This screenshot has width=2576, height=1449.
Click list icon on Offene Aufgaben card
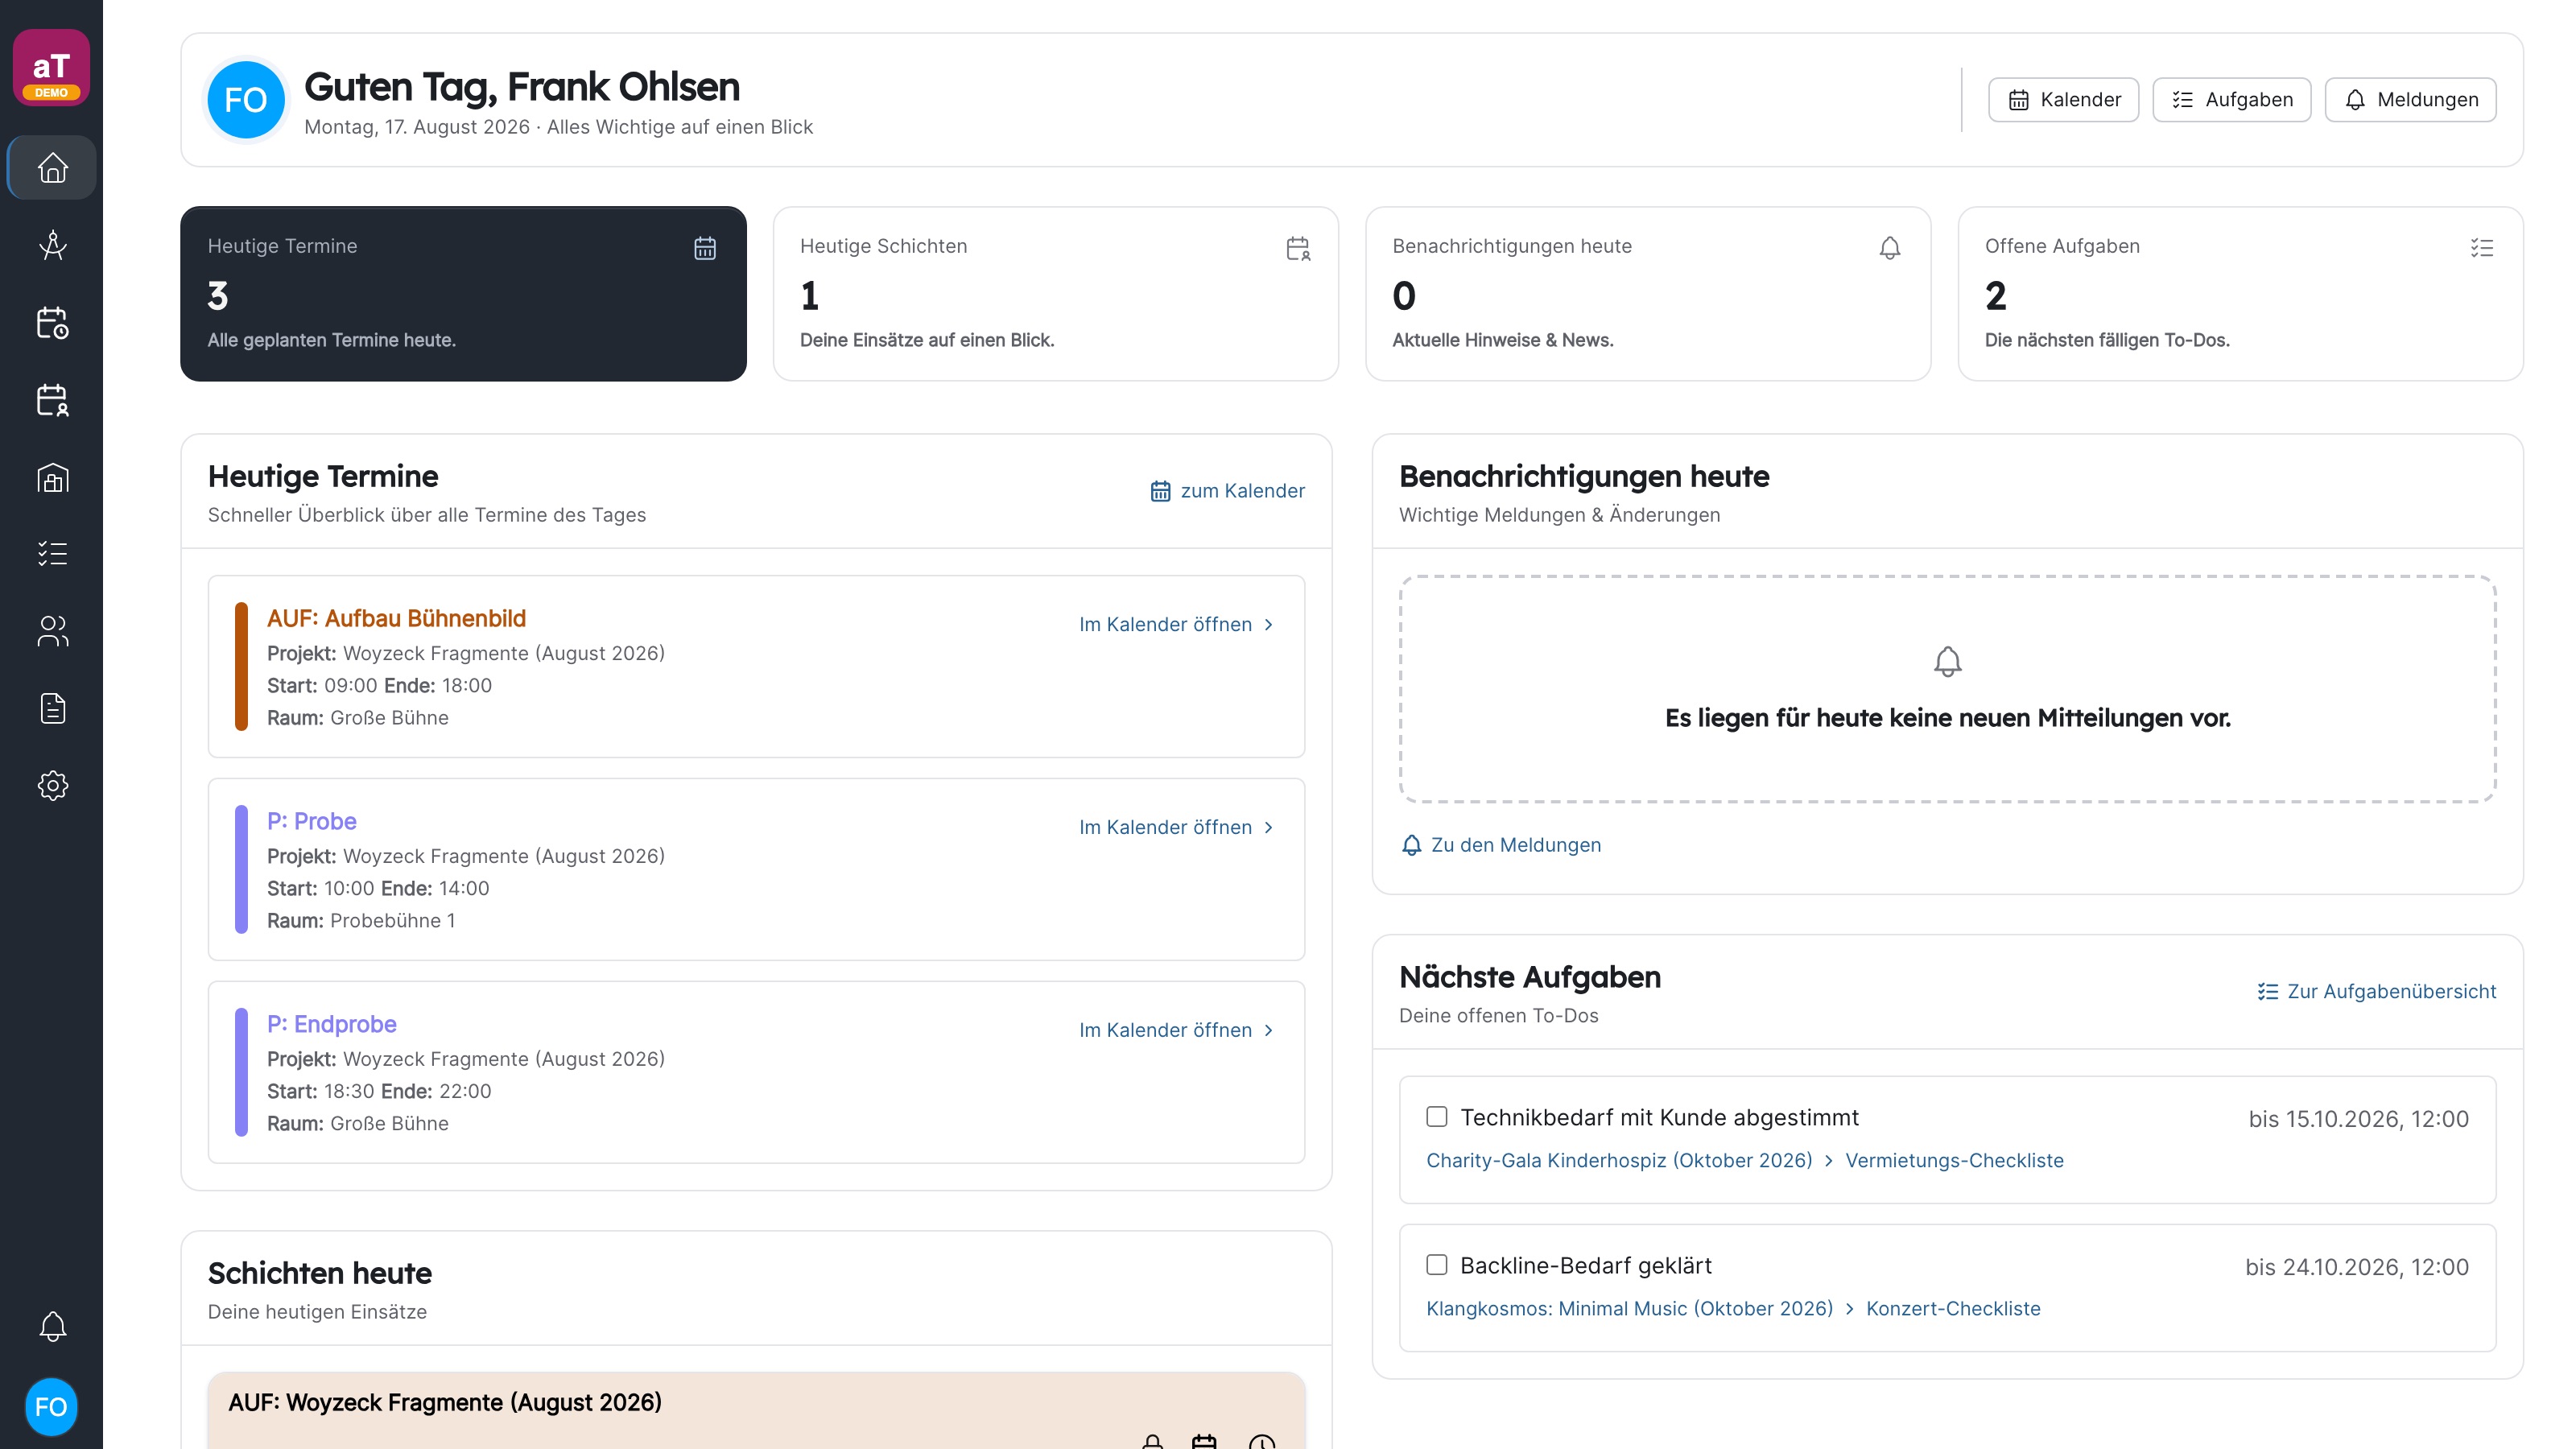(x=2482, y=248)
